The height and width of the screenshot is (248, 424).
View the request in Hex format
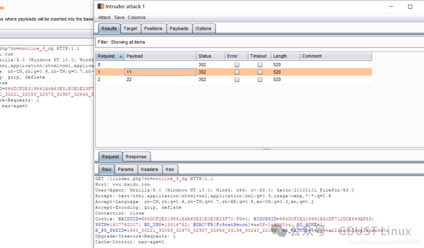coord(170,169)
